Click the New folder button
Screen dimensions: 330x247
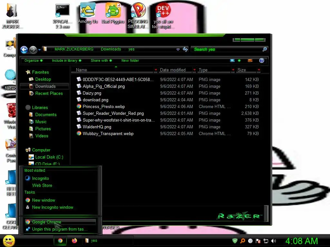[x=130, y=60]
